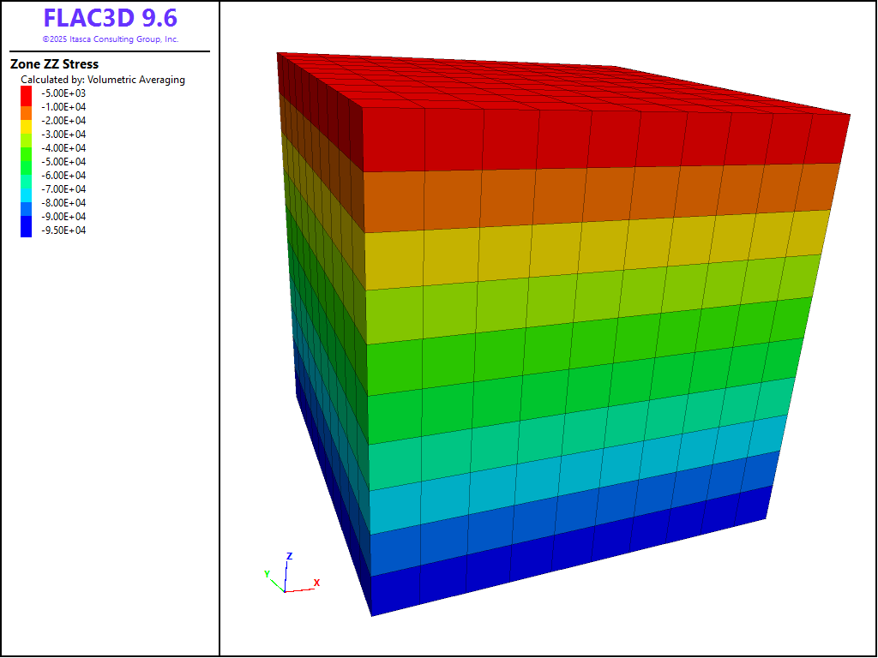Click the -9.00E+04 legend value label

(x=63, y=217)
